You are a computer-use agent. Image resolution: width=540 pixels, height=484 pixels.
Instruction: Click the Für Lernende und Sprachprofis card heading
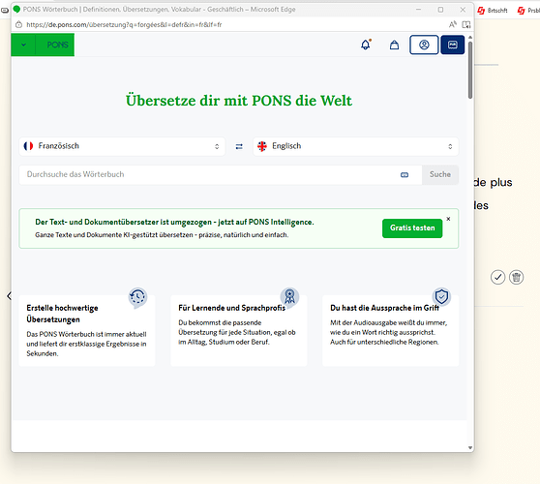pos(231,308)
